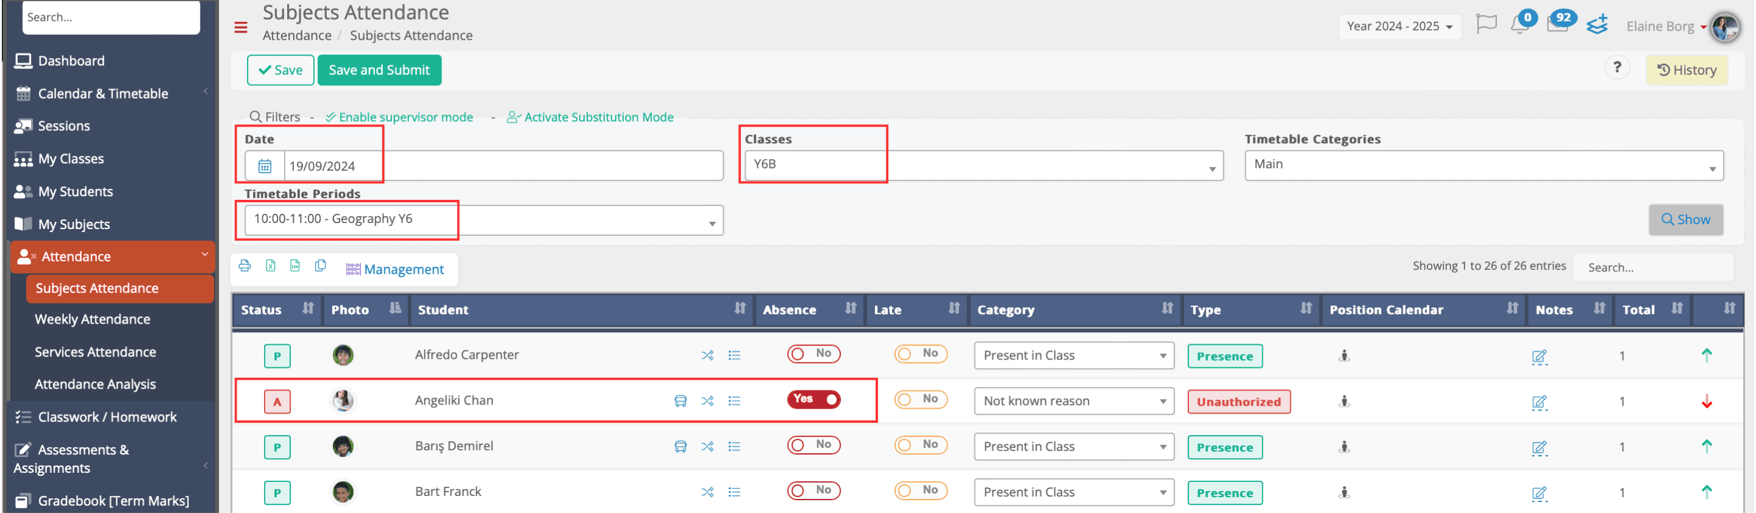This screenshot has height=513, width=1756.
Task: Click bus icon for Angeliki Chan
Action: pyautogui.click(x=680, y=400)
